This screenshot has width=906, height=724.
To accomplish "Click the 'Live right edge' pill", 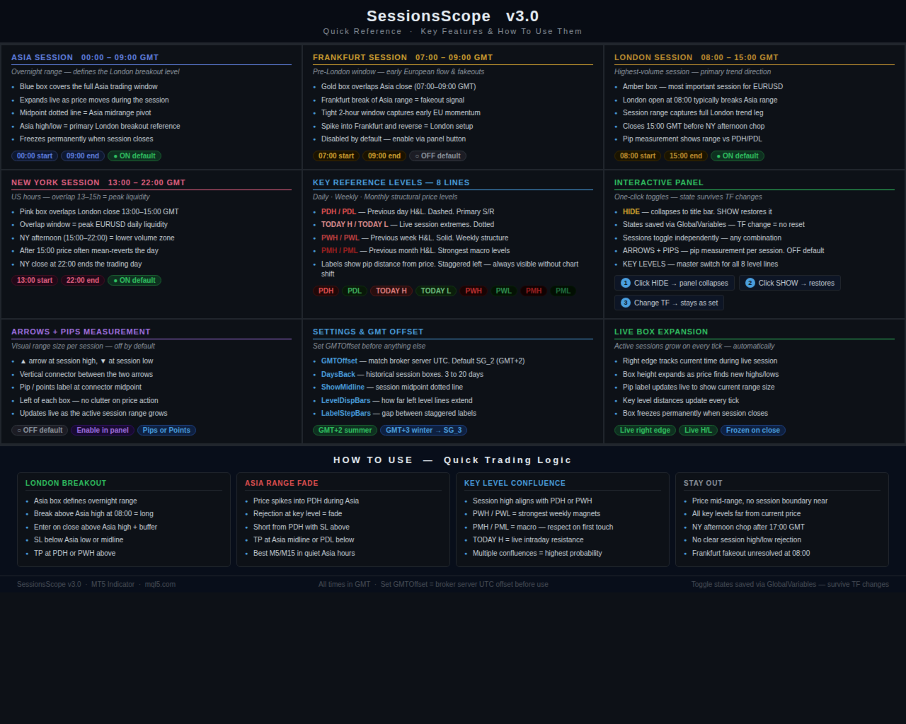I will click(645, 430).
